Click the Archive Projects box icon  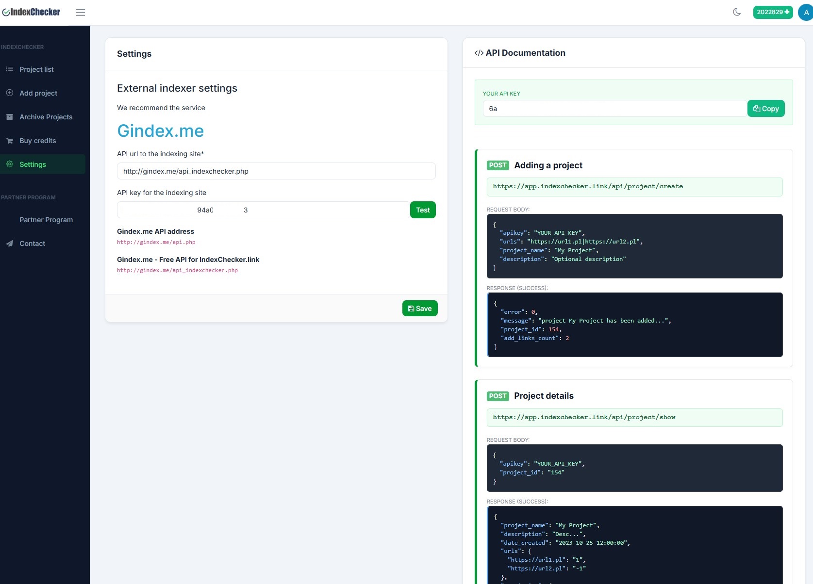point(9,117)
